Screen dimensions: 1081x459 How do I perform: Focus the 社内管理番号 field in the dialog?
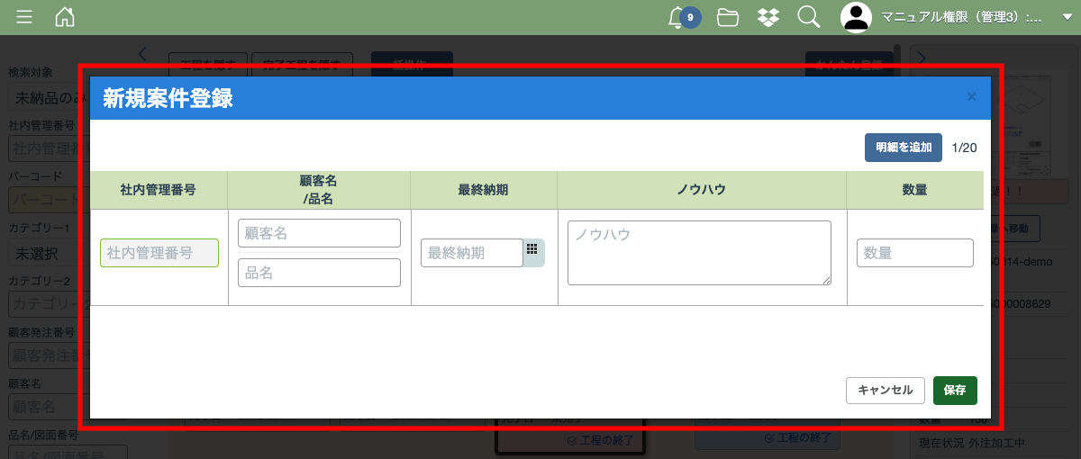click(x=159, y=253)
